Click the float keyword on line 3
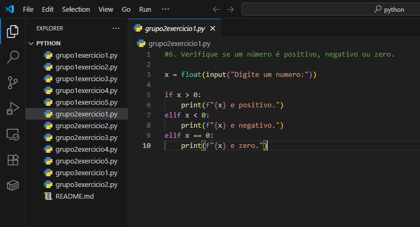Viewport: 420px width, 227px height. coord(191,75)
